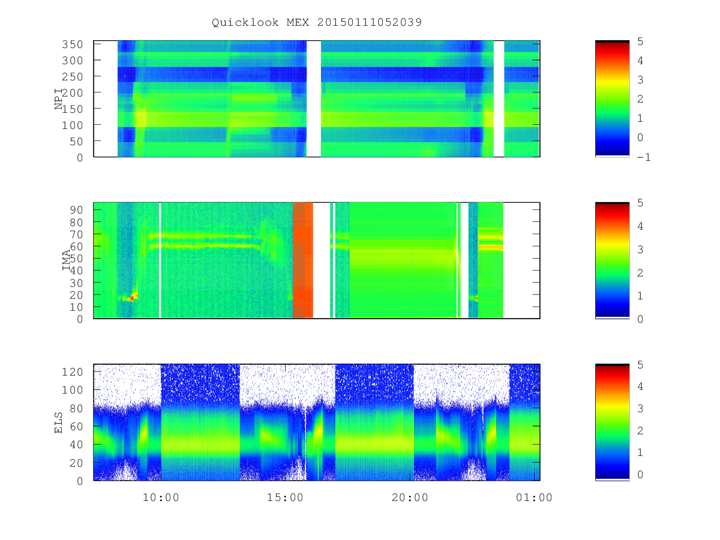This screenshot has height=540, width=720.
Task: Click the NPI axis label
Action: coord(59,99)
